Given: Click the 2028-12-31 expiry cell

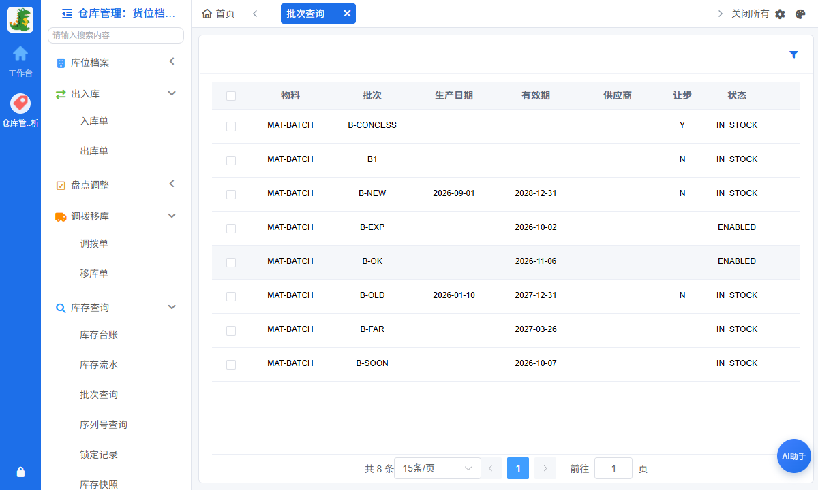Looking at the screenshot, I should [536, 193].
